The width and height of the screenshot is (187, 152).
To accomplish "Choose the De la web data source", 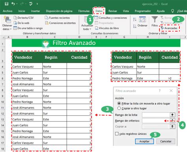I will (21, 23).
